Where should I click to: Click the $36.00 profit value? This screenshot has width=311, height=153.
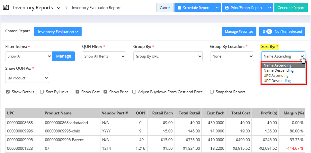click(271, 131)
